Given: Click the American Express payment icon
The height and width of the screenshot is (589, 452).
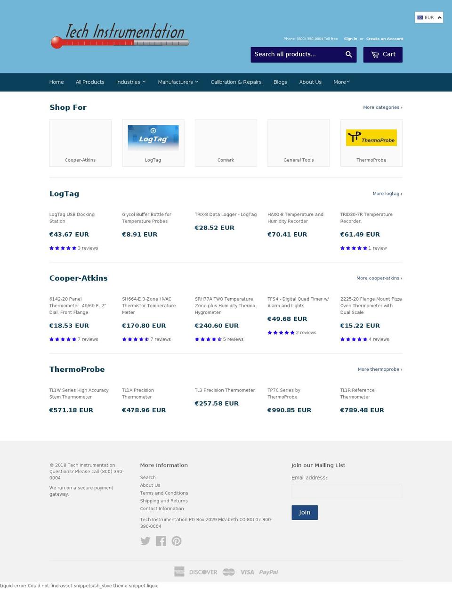Looking at the screenshot, I should (x=179, y=572).
